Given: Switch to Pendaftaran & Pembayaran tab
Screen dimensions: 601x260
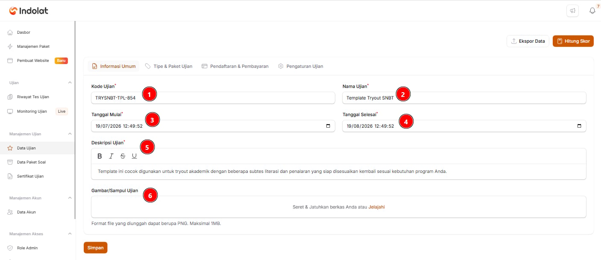Looking at the screenshot, I should click(x=235, y=66).
